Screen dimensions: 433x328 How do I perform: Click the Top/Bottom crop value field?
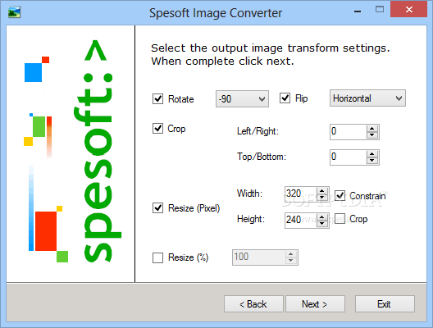click(349, 157)
